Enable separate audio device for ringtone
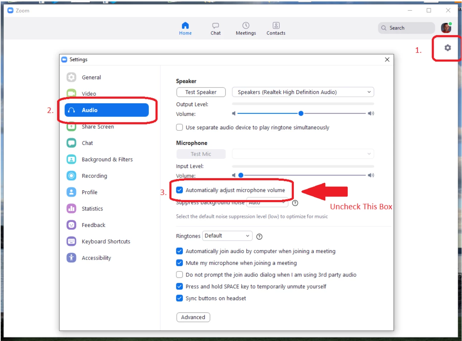462x341 pixels. tap(180, 127)
